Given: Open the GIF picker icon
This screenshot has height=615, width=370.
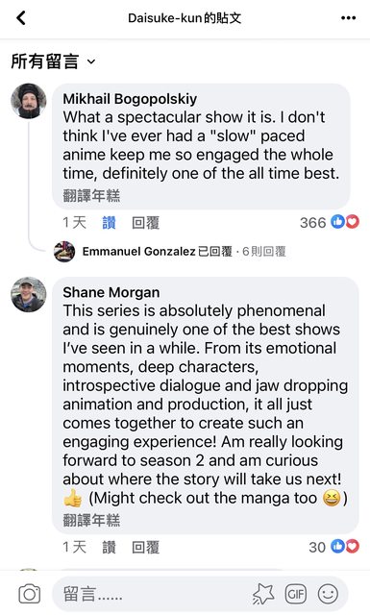Looking at the screenshot, I should click(295, 594).
